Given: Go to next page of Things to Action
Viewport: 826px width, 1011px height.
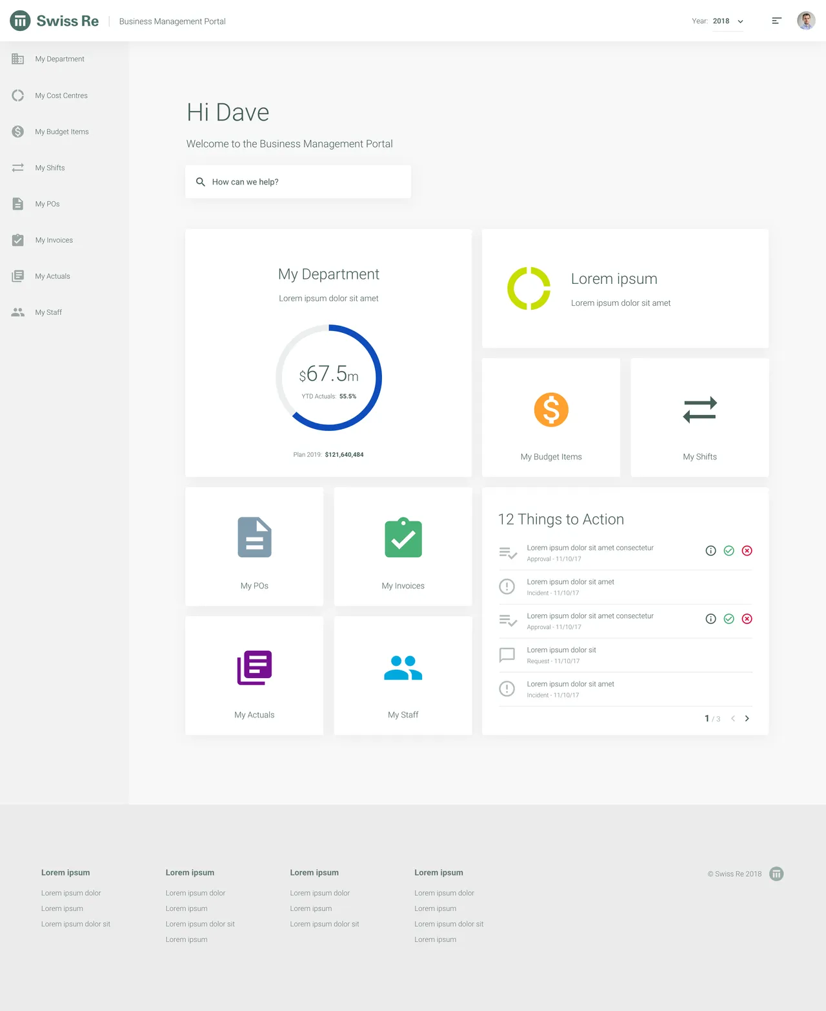Looking at the screenshot, I should [747, 718].
